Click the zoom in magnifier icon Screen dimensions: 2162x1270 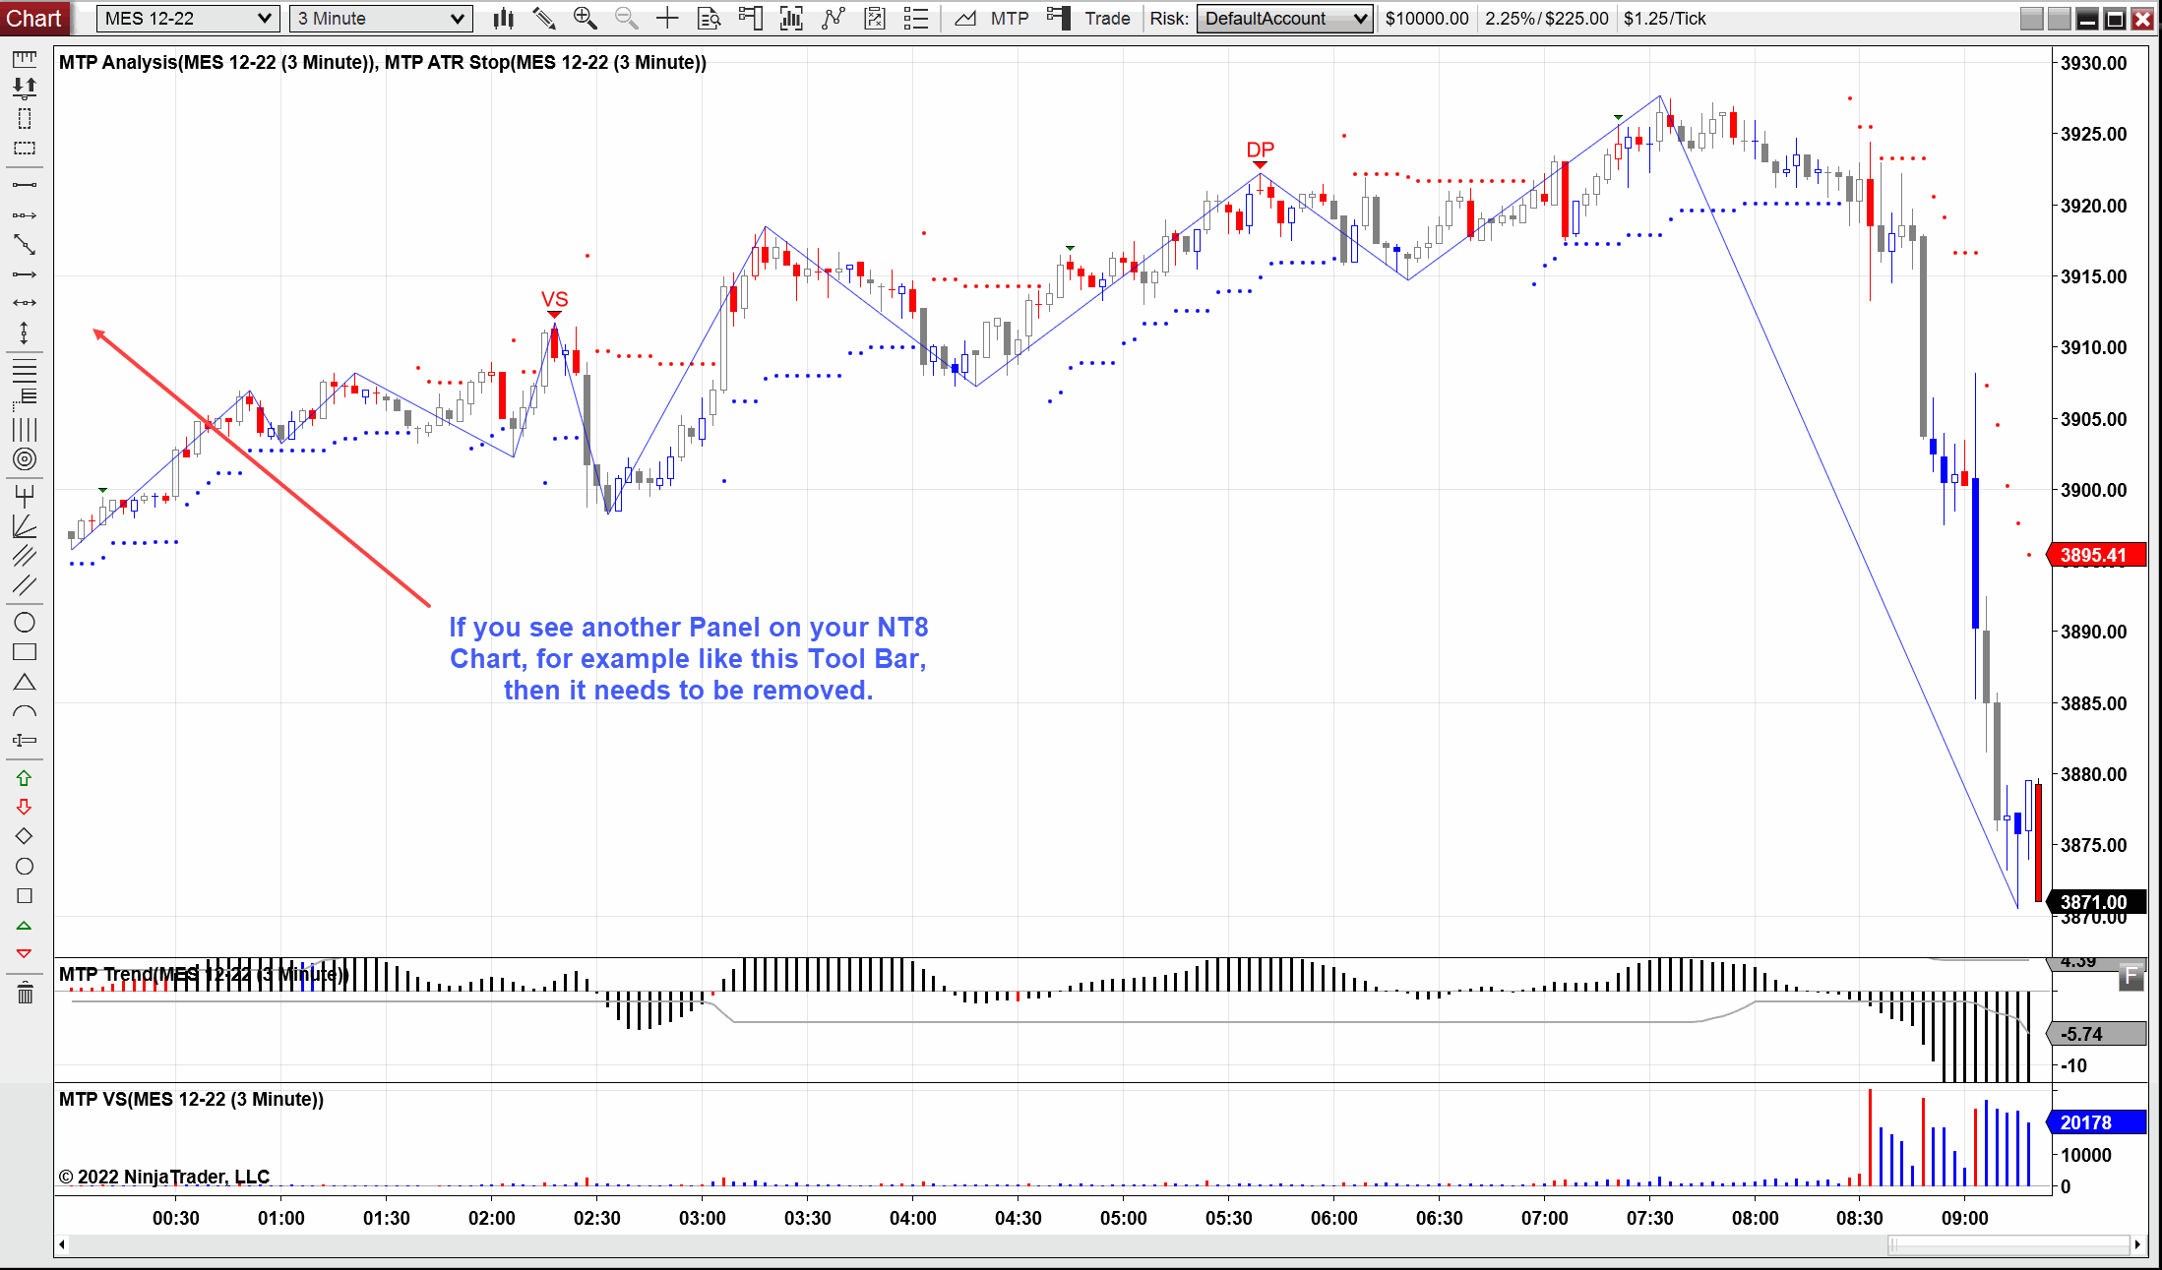pyautogui.click(x=585, y=18)
